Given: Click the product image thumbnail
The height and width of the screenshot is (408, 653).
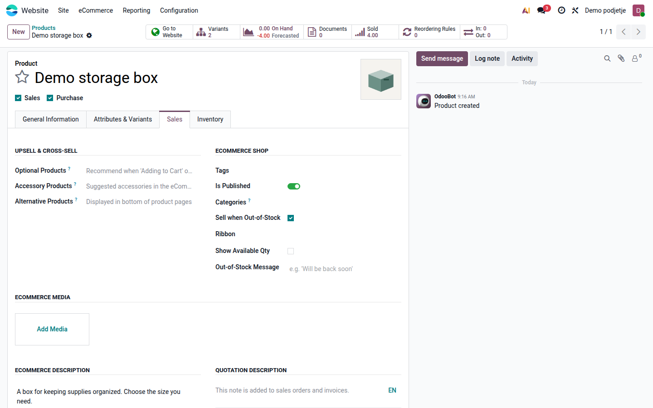Looking at the screenshot, I should 381,79.
